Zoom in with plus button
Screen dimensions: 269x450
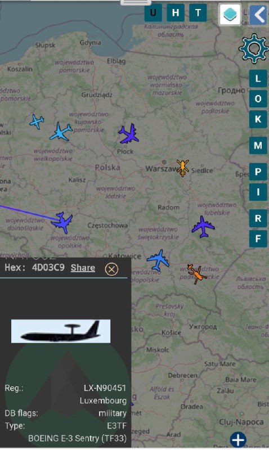pos(238,439)
